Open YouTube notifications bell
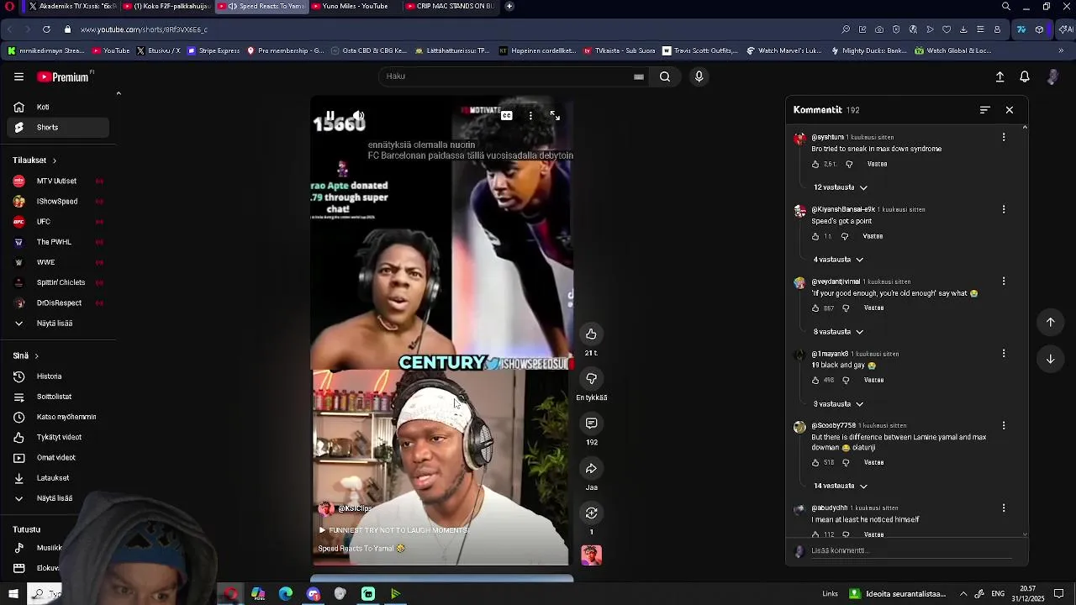 [x=1025, y=76]
